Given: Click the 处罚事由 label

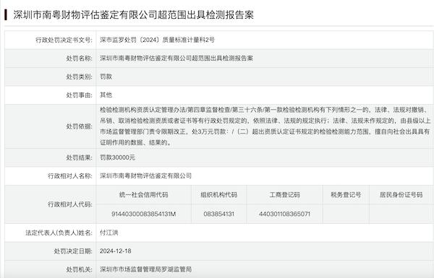Looking at the screenshot, I should tap(79, 95).
